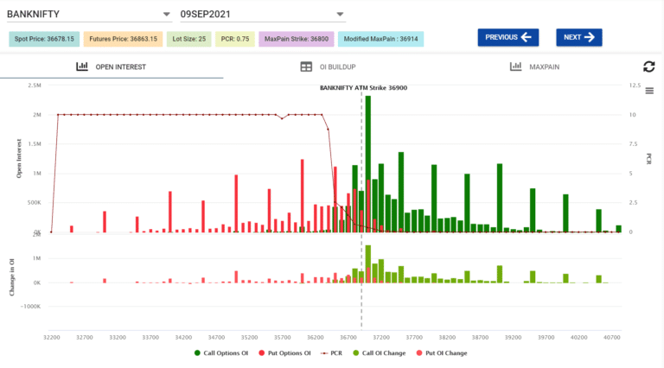Go to the Next expiry
664x368 pixels.
coord(579,37)
